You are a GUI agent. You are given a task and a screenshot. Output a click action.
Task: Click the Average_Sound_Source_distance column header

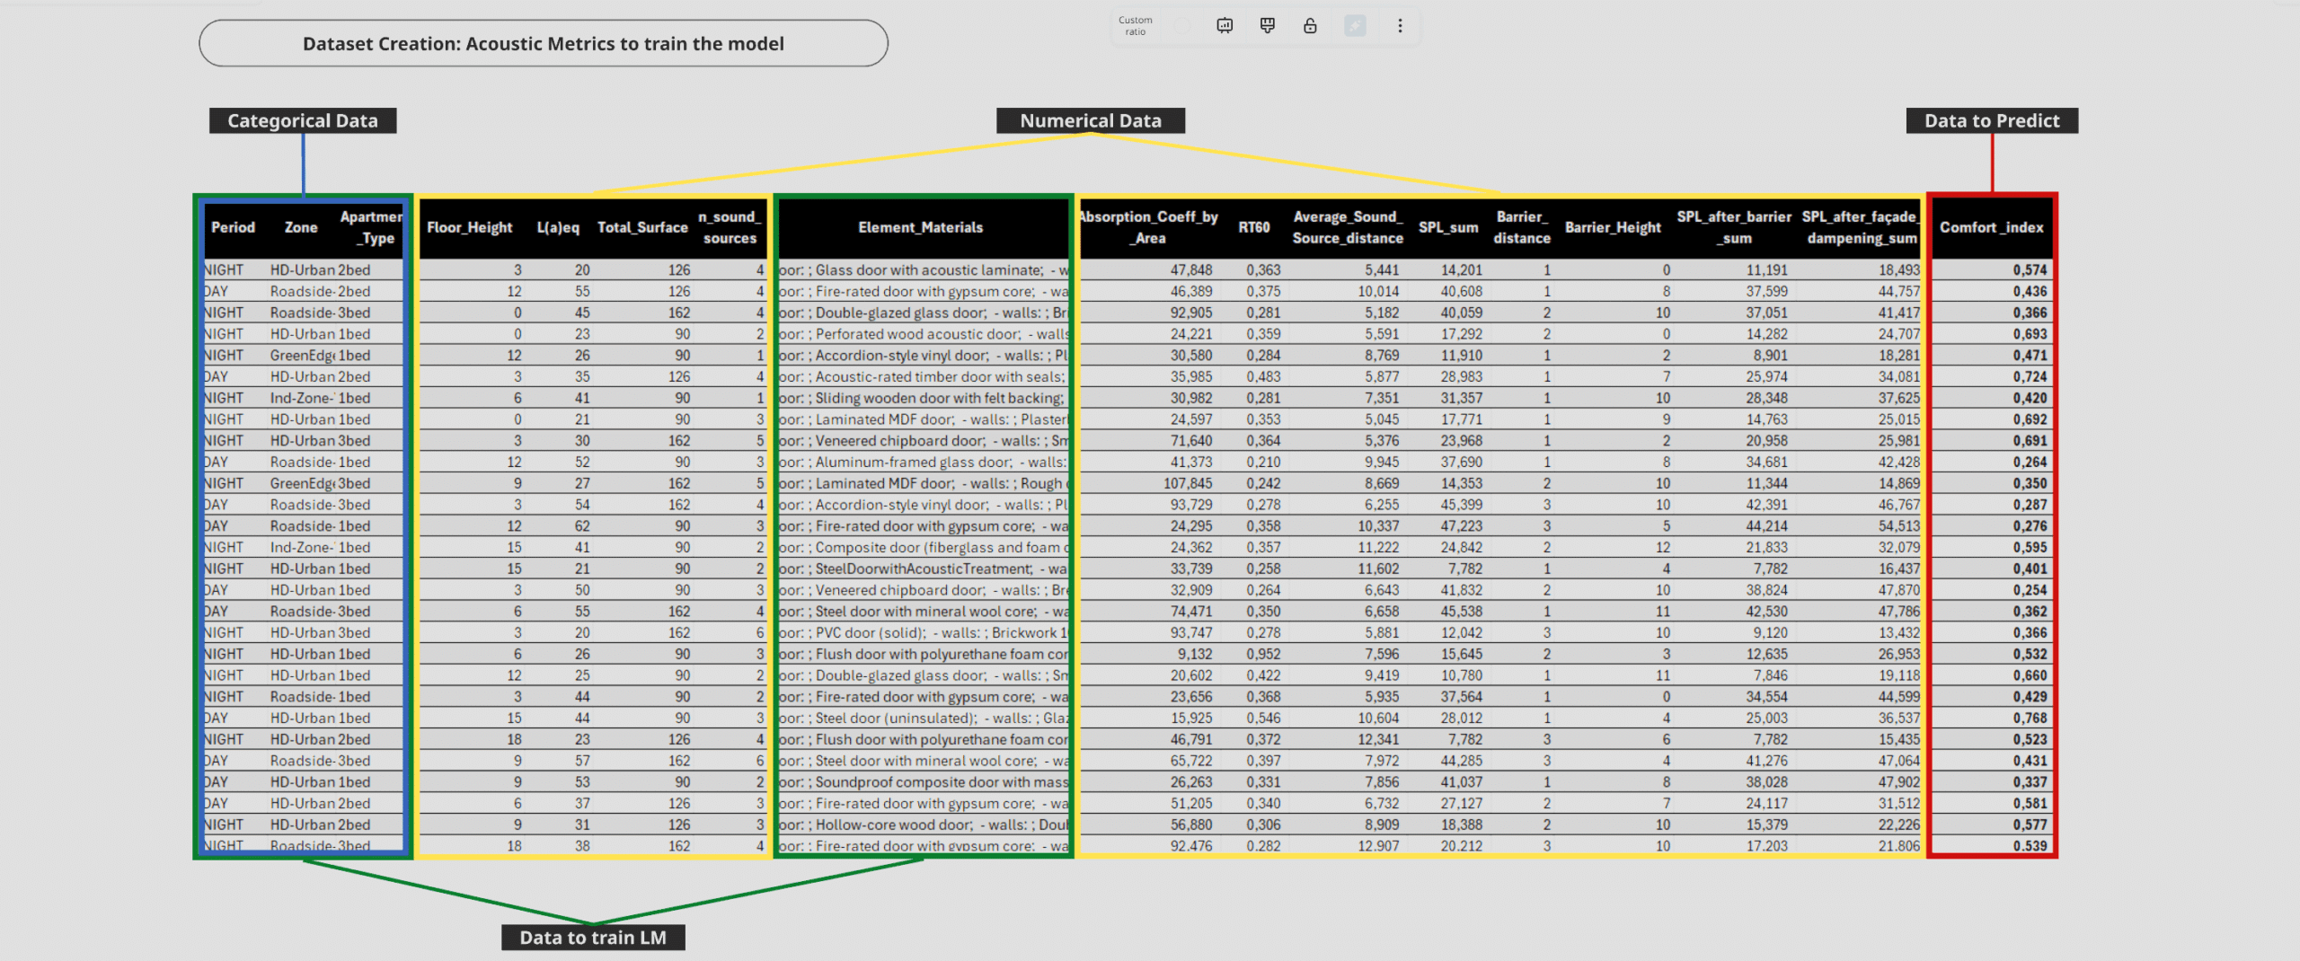(1348, 227)
